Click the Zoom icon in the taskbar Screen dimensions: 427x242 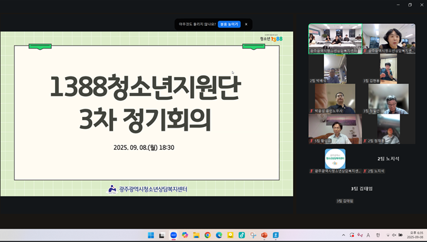click(x=174, y=235)
